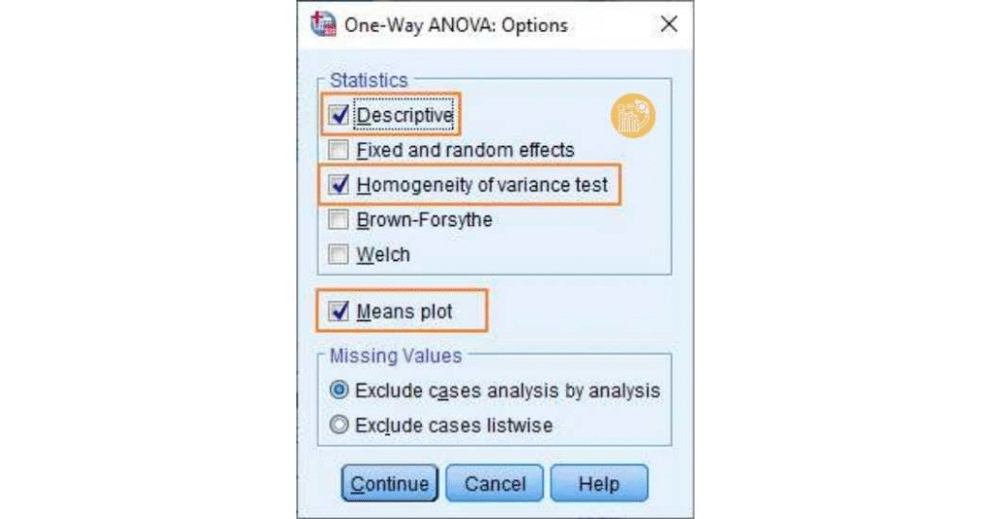Click the 'Brown-Forsythe' label text
991x519 pixels.
coord(424,219)
